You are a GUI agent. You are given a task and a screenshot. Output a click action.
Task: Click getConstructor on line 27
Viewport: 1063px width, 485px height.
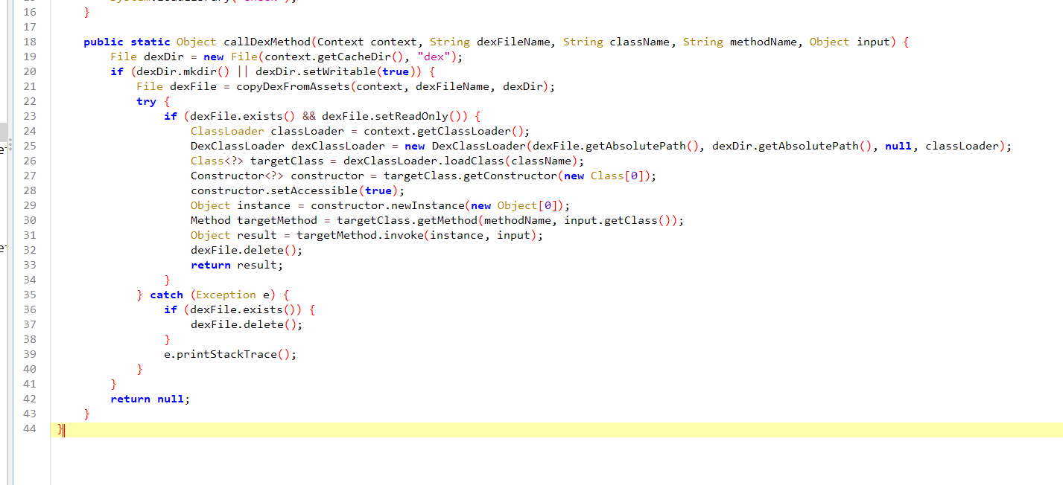tap(515, 176)
